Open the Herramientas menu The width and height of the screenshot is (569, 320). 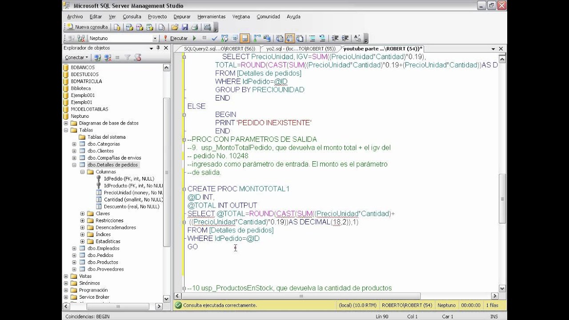coord(211,16)
